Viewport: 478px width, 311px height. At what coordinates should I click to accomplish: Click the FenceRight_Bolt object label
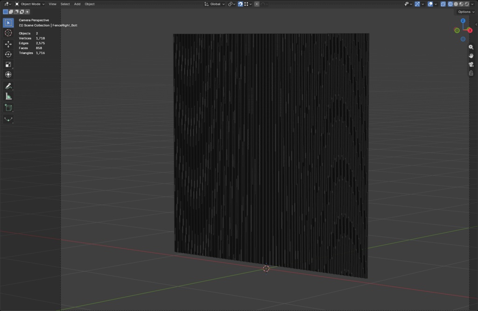click(x=64, y=25)
